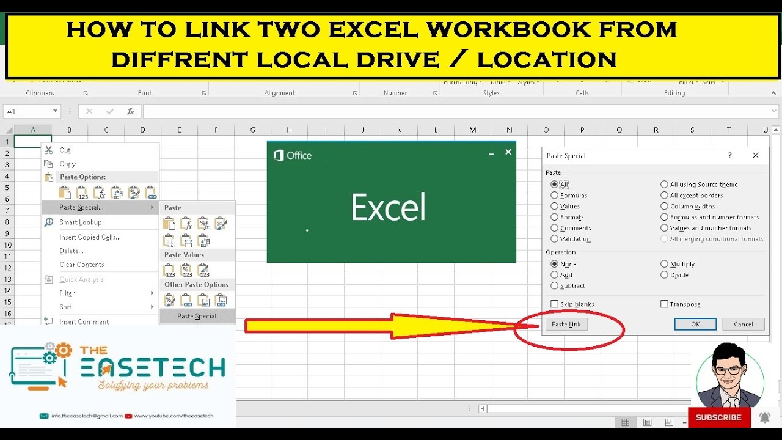Switch to Page Layout view in status bar
The width and height of the screenshot is (782, 440).
647,422
